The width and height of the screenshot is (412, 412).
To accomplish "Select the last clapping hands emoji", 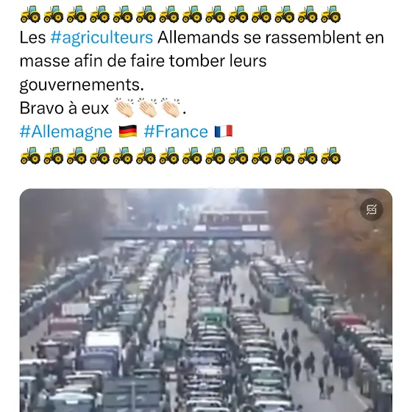I will 171,107.
